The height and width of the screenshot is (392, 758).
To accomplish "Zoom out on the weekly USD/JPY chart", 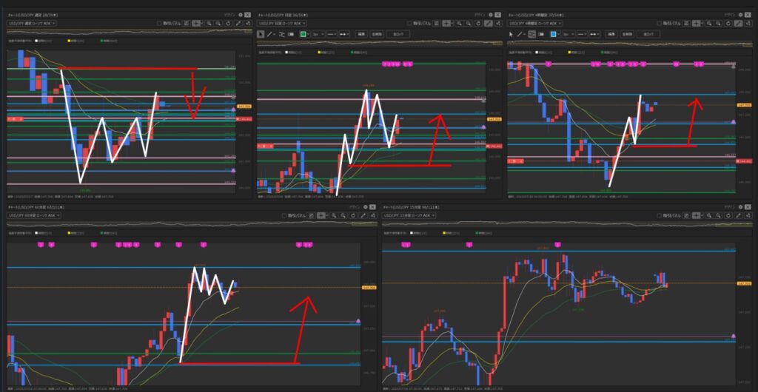I will tap(218, 23).
